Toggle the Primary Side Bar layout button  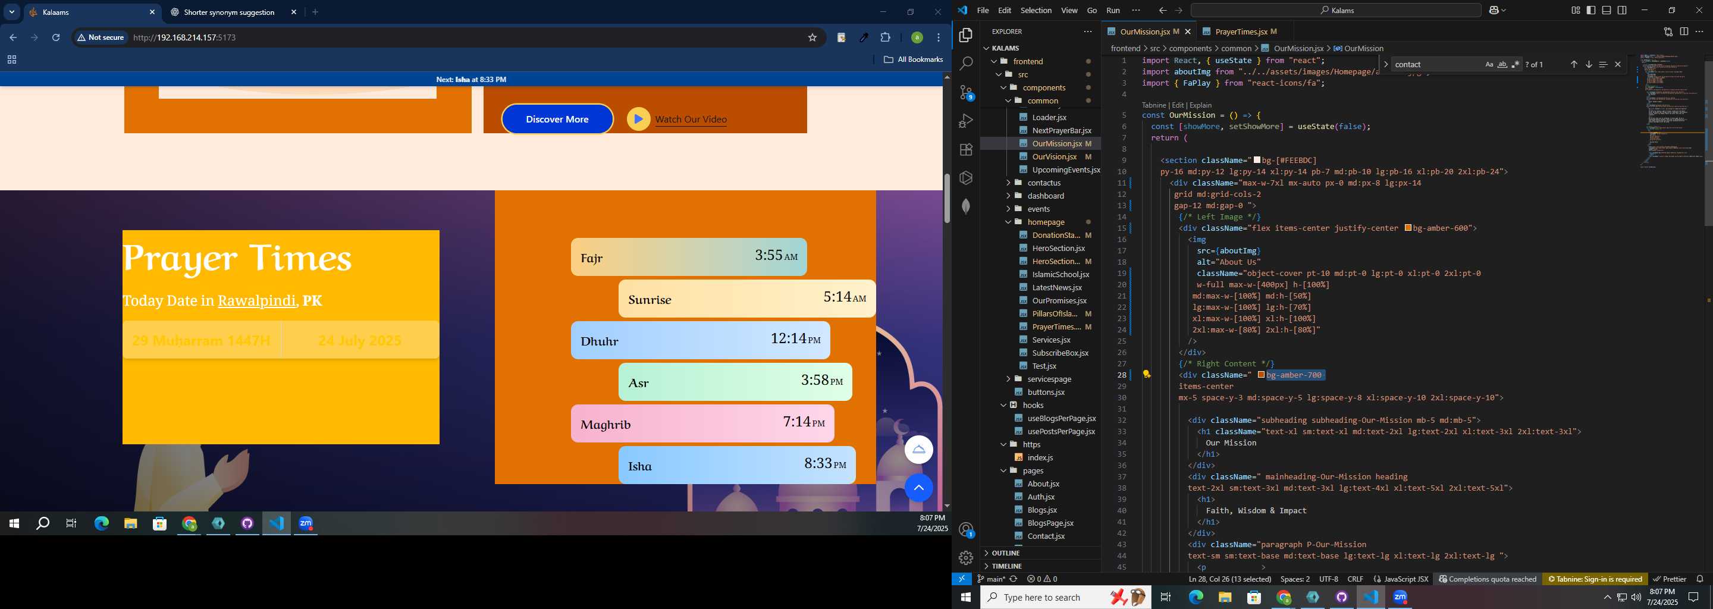(x=1590, y=10)
